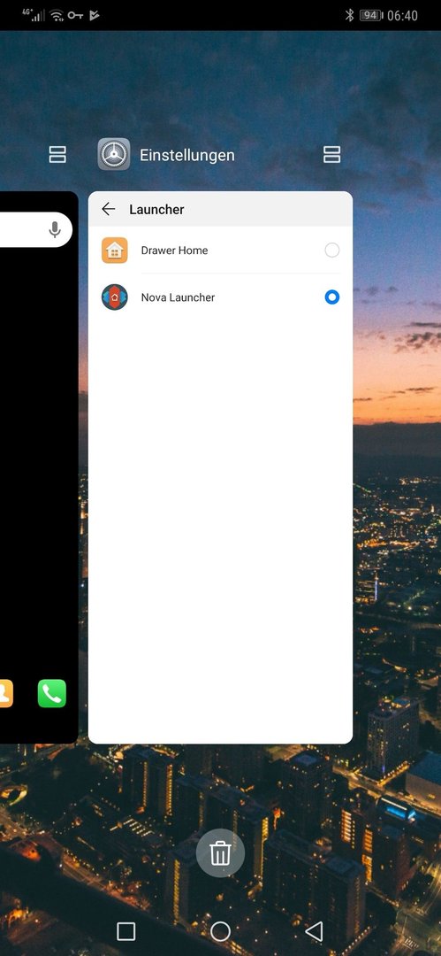Open the Einstellungen gear app icon
This screenshot has height=956, width=441.
114,154
